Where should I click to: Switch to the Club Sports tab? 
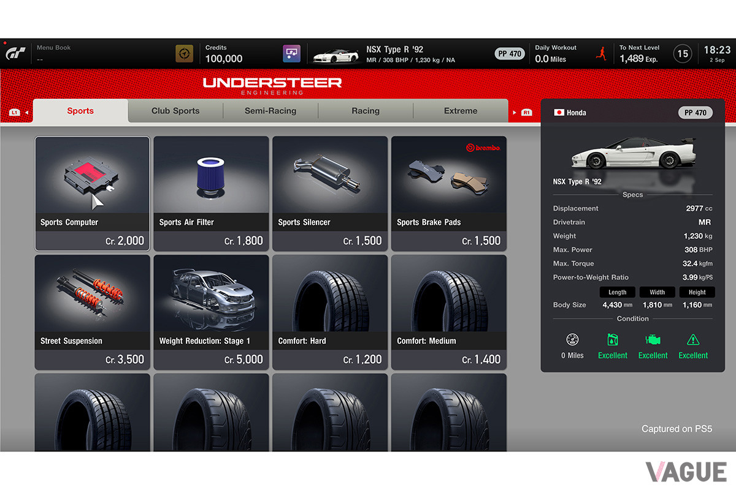click(175, 111)
